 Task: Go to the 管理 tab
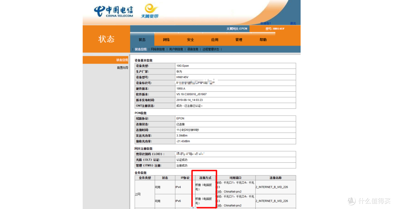(239, 40)
